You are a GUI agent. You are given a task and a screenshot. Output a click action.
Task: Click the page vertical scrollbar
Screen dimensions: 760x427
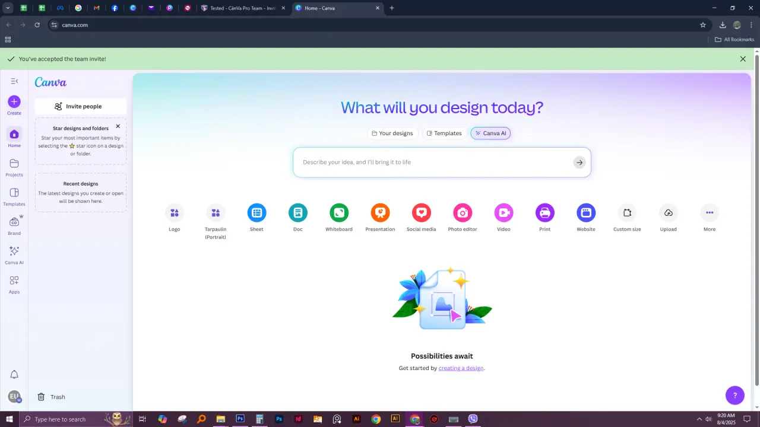[757, 219]
